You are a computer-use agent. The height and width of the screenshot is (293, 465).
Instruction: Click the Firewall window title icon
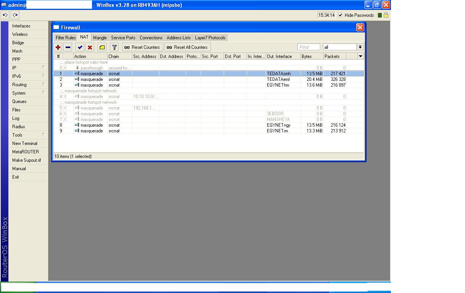click(x=56, y=27)
